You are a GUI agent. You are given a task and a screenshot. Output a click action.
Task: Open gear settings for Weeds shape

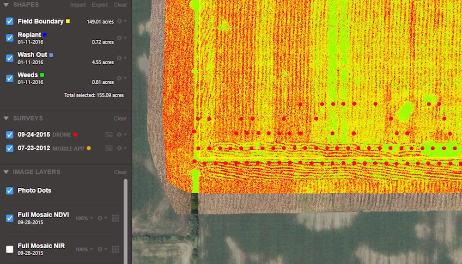120,78
